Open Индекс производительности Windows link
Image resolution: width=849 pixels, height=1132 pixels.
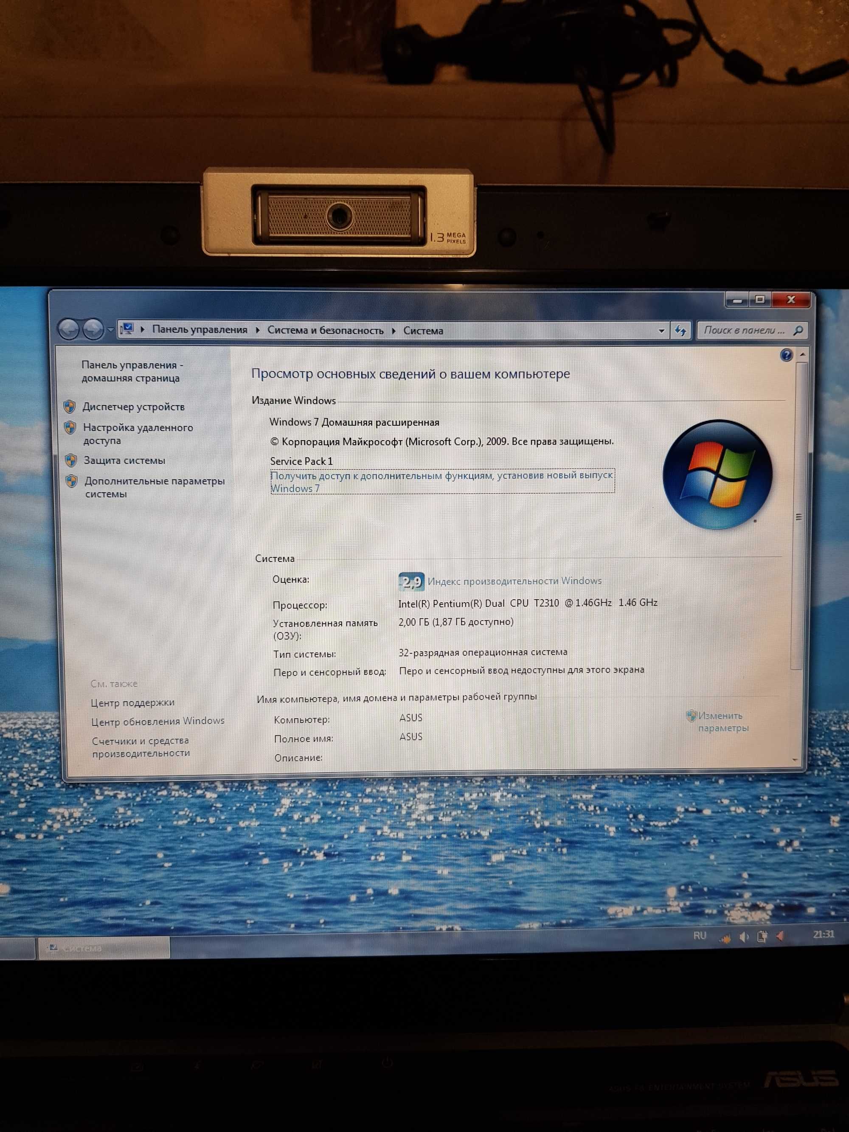[515, 581]
